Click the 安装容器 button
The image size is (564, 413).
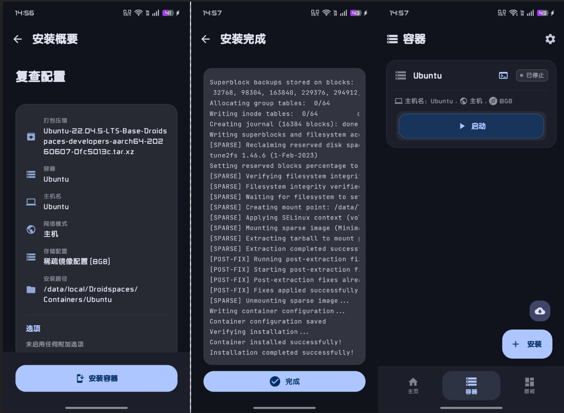pyautogui.click(x=96, y=378)
